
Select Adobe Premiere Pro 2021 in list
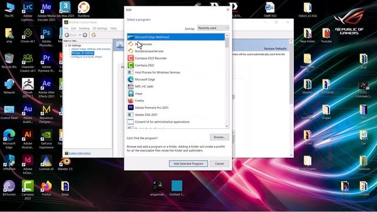[176, 108]
